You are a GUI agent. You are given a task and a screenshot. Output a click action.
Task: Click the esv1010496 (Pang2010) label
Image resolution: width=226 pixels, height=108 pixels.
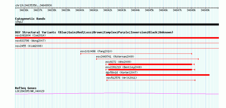(96, 51)
